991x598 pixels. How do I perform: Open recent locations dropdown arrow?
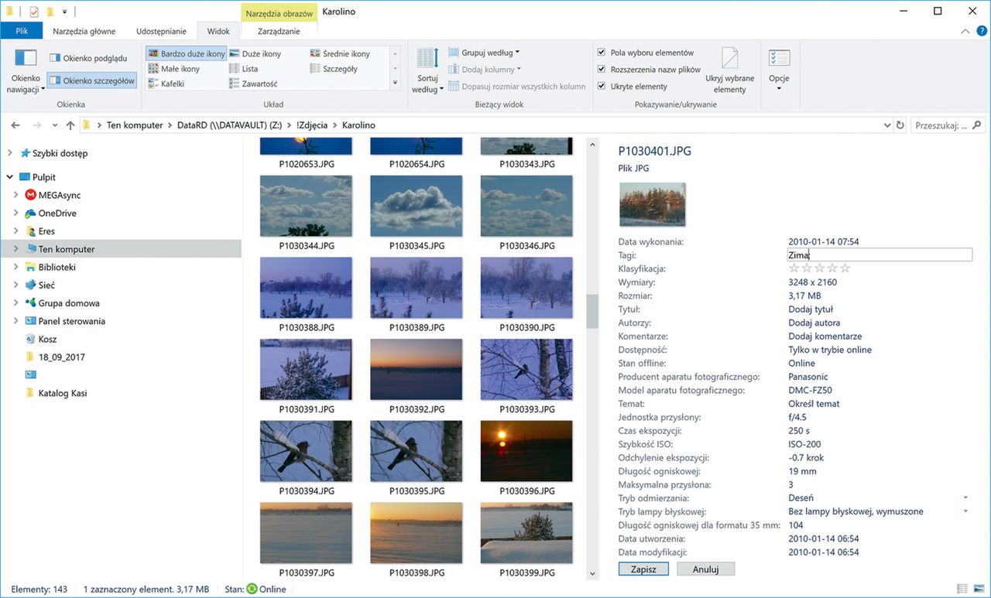pyautogui.click(x=55, y=125)
